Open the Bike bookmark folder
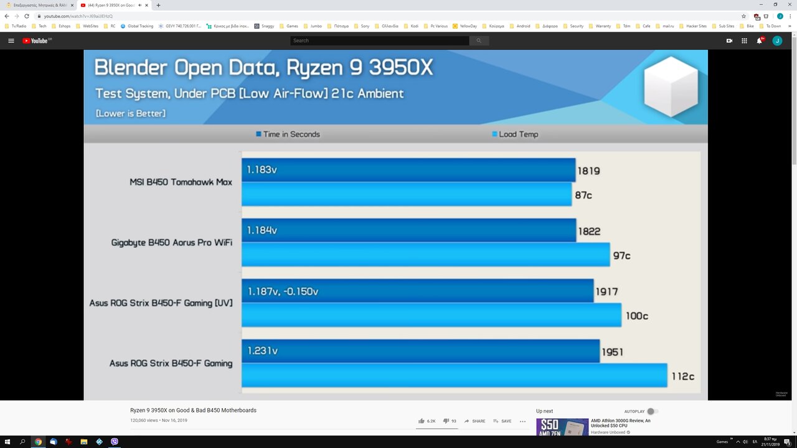 point(747,26)
